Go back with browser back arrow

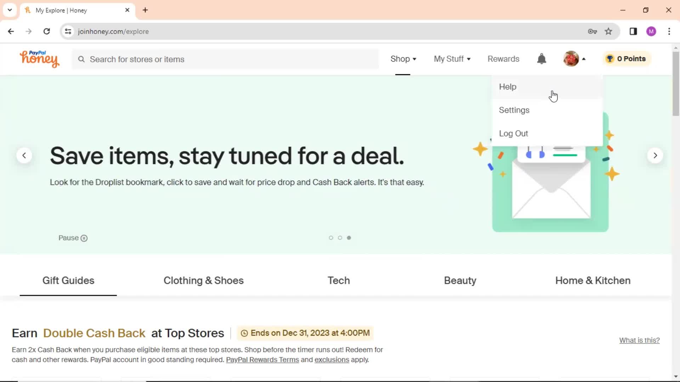pyautogui.click(x=11, y=31)
